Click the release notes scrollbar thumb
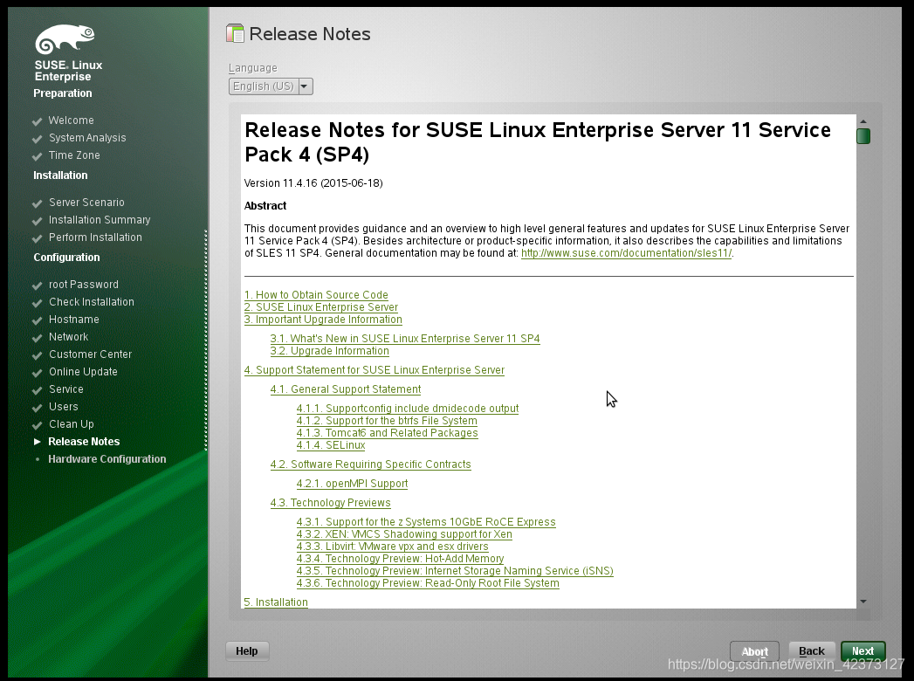The height and width of the screenshot is (681, 914). [x=863, y=136]
